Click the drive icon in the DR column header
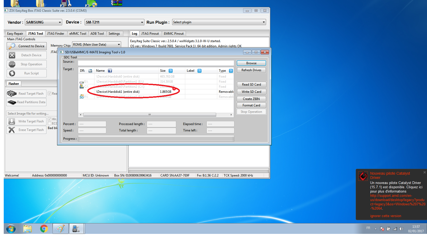The width and height of the screenshot is (427, 240). point(90,71)
